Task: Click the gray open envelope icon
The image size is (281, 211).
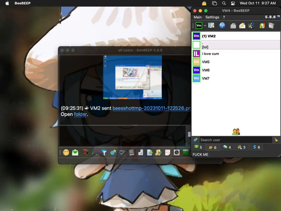Action: [x=233, y=26]
